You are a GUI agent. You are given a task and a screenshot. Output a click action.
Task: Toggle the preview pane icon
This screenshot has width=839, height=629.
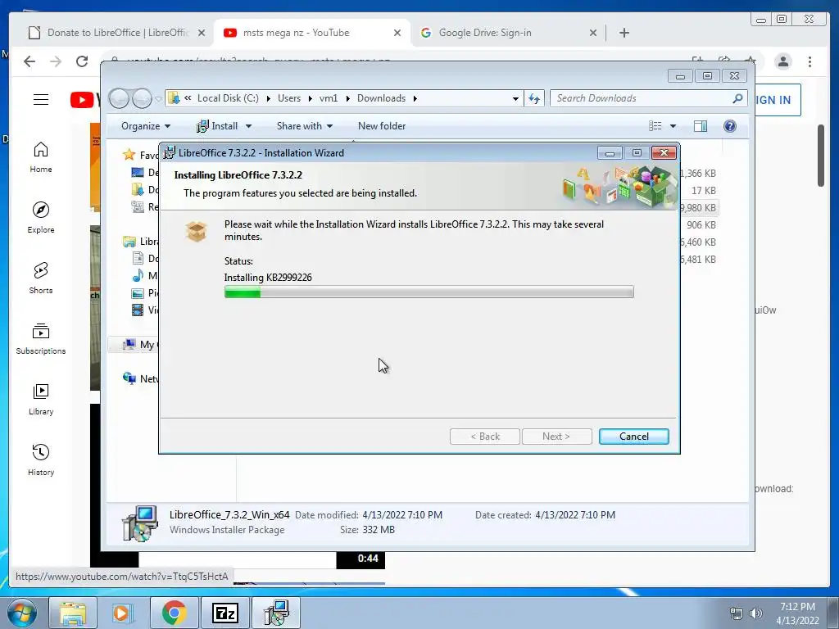click(700, 126)
